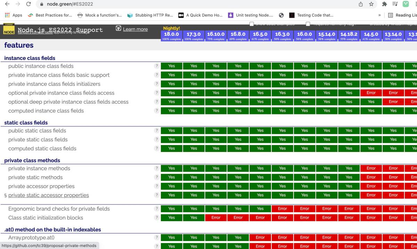
Task: Select the 14.5.0 version column header
Action: click(x=371, y=36)
